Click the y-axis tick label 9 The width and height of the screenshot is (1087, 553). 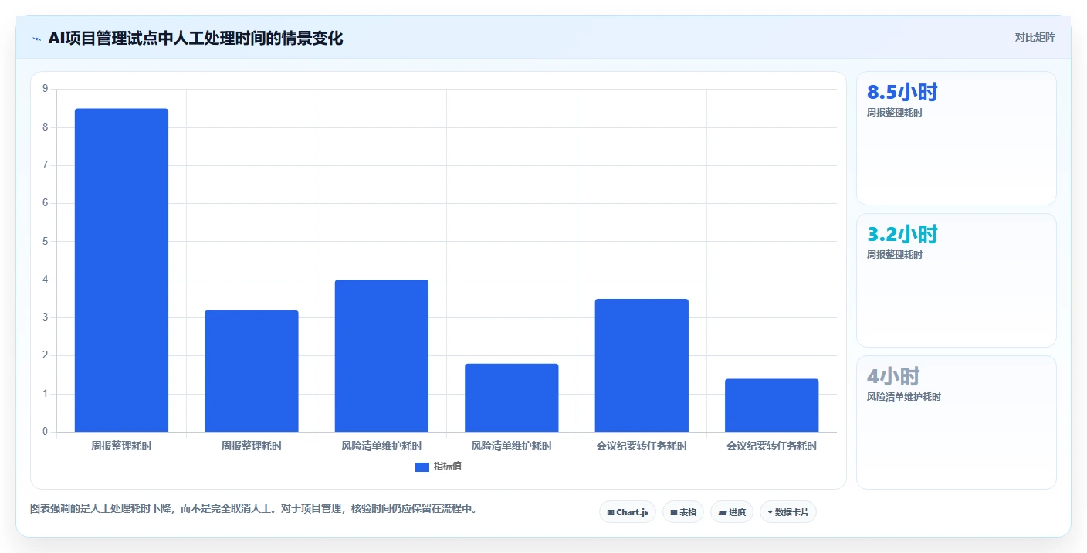pos(46,89)
